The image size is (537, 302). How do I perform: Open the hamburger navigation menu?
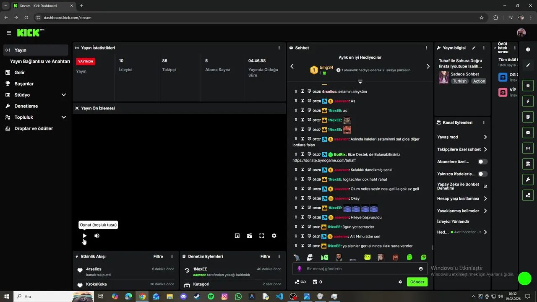click(9, 33)
